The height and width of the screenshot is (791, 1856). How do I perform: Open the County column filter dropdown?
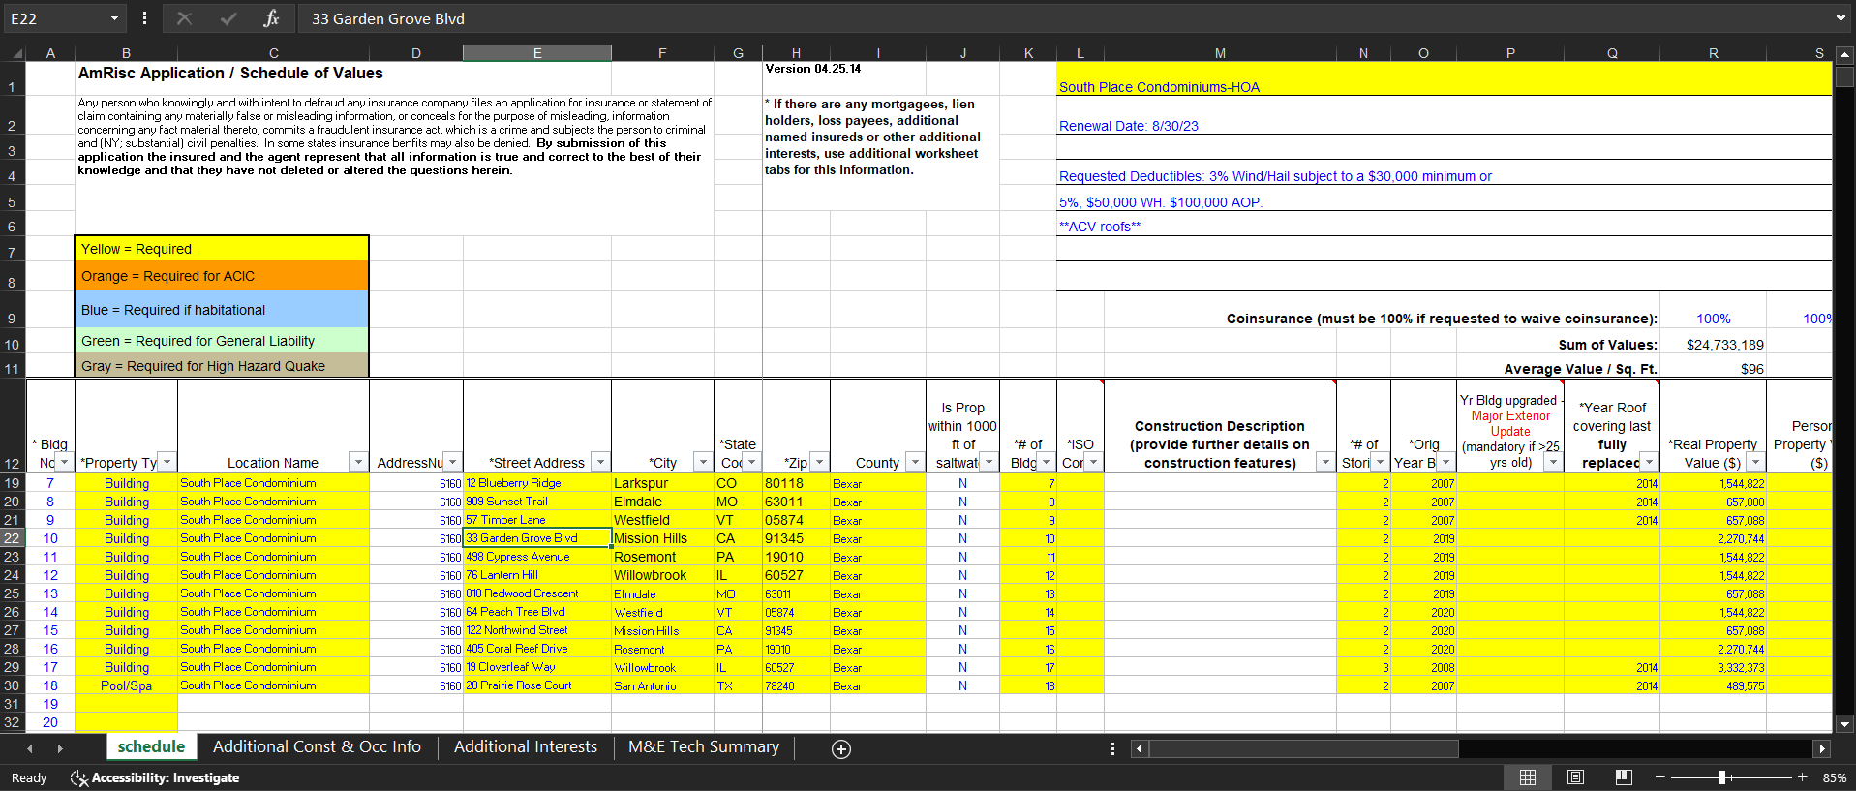point(914,463)
